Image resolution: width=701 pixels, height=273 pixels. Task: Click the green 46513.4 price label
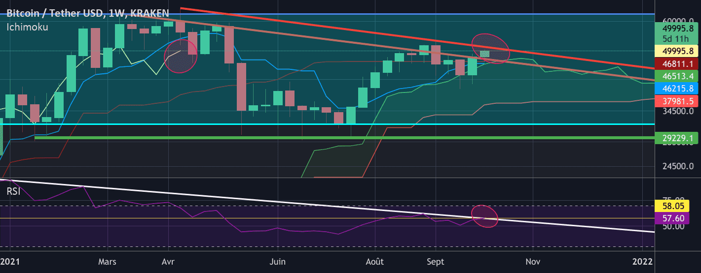pyautogui.click(x=677, y=76)
